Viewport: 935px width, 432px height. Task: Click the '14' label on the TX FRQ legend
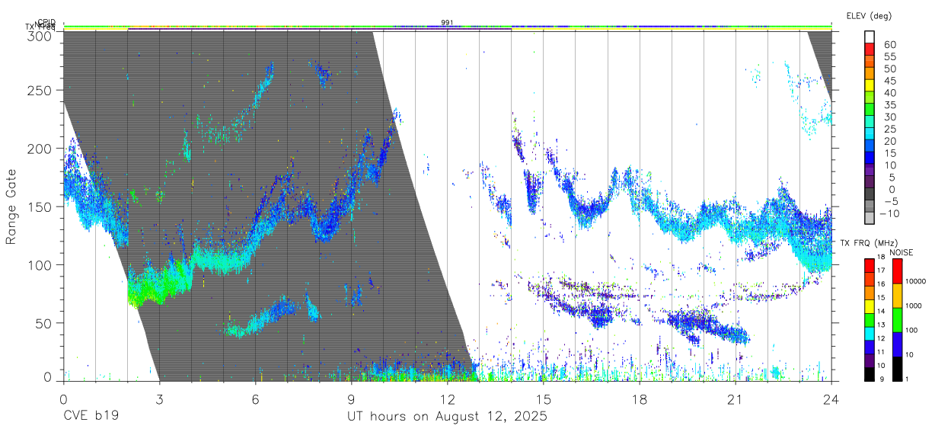[x=881, y=311]
